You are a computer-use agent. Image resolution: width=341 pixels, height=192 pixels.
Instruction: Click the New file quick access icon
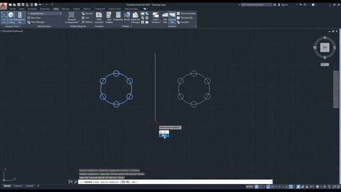[x=10, y=5]
